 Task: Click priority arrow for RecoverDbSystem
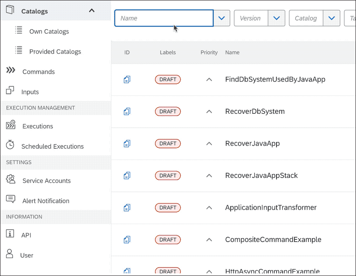click(x=209, y=112)
